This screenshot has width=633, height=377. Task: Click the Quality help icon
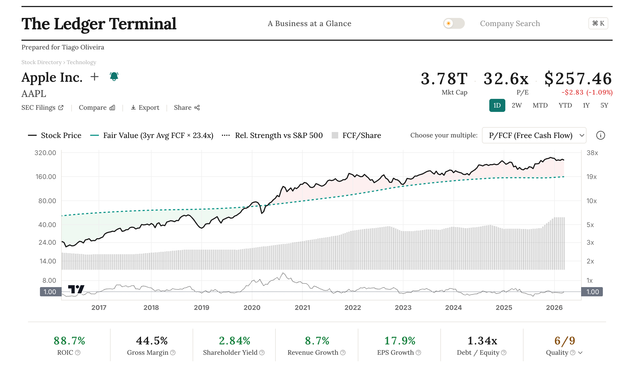tap(573, 353)
